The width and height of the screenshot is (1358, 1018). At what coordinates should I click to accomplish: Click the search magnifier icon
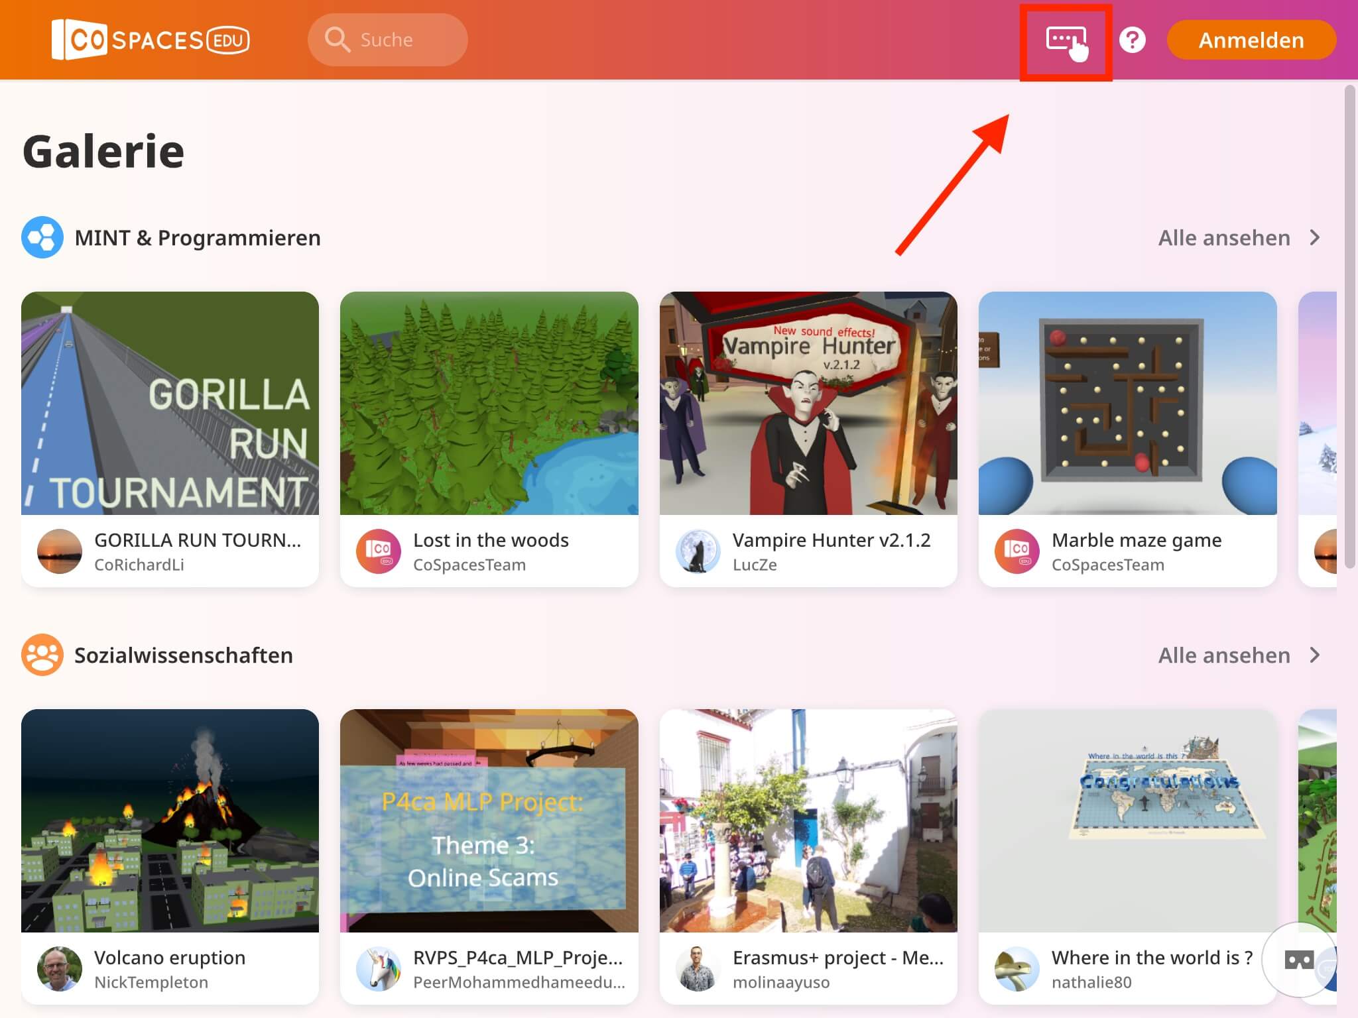point(337,40)
